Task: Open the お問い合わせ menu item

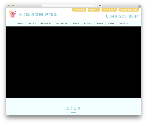Action: click(x=124, y=23)
